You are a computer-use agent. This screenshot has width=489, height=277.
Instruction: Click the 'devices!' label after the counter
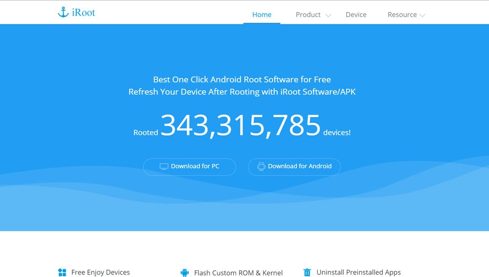(x=337, y=133)
